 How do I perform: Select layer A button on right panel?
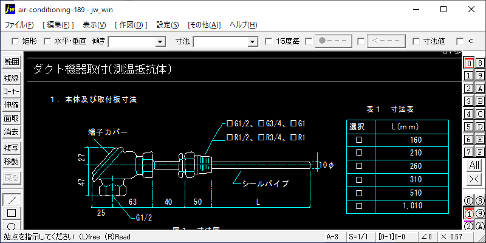[x=480, y=88]
